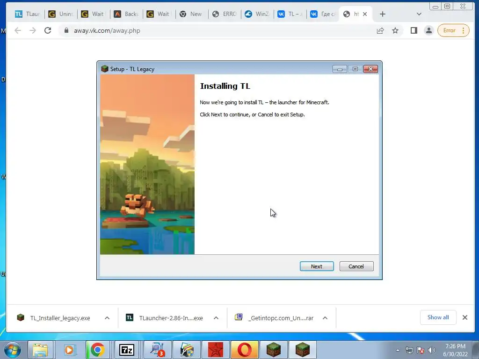Open the clock showing 7:26 PM
Image resolution: width=479 pixels, height=359 pixels.
[x=455, y=350]
